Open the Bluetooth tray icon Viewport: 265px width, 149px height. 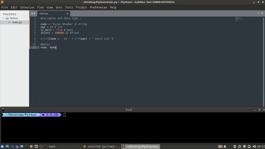pyautogui.click(x=235, y=147)
